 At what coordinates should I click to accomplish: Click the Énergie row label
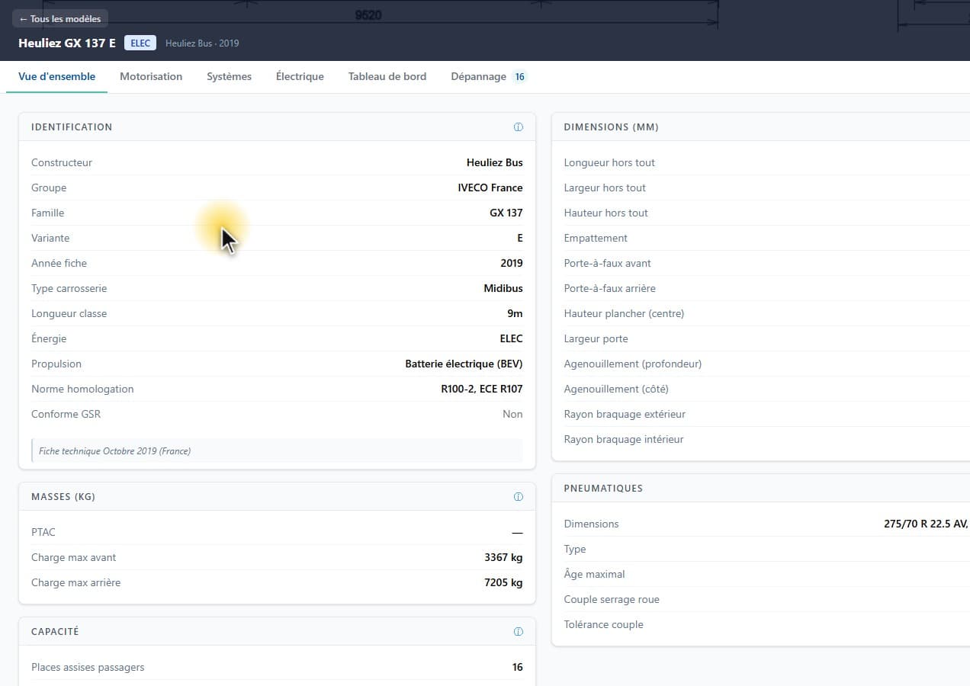coord(49,338)
